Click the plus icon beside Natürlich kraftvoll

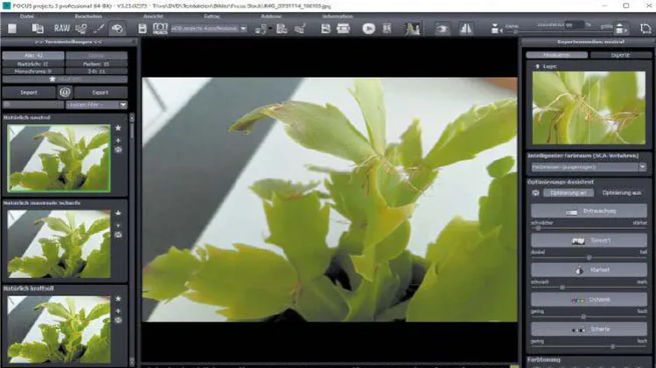tap(118, 310)
